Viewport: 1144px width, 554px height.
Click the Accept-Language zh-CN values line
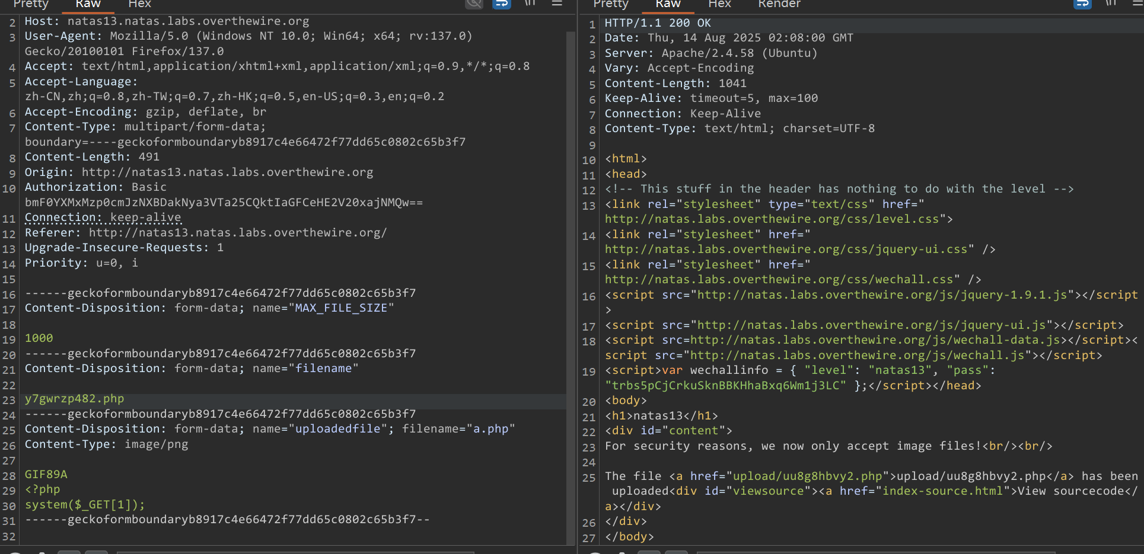(234, 97)
